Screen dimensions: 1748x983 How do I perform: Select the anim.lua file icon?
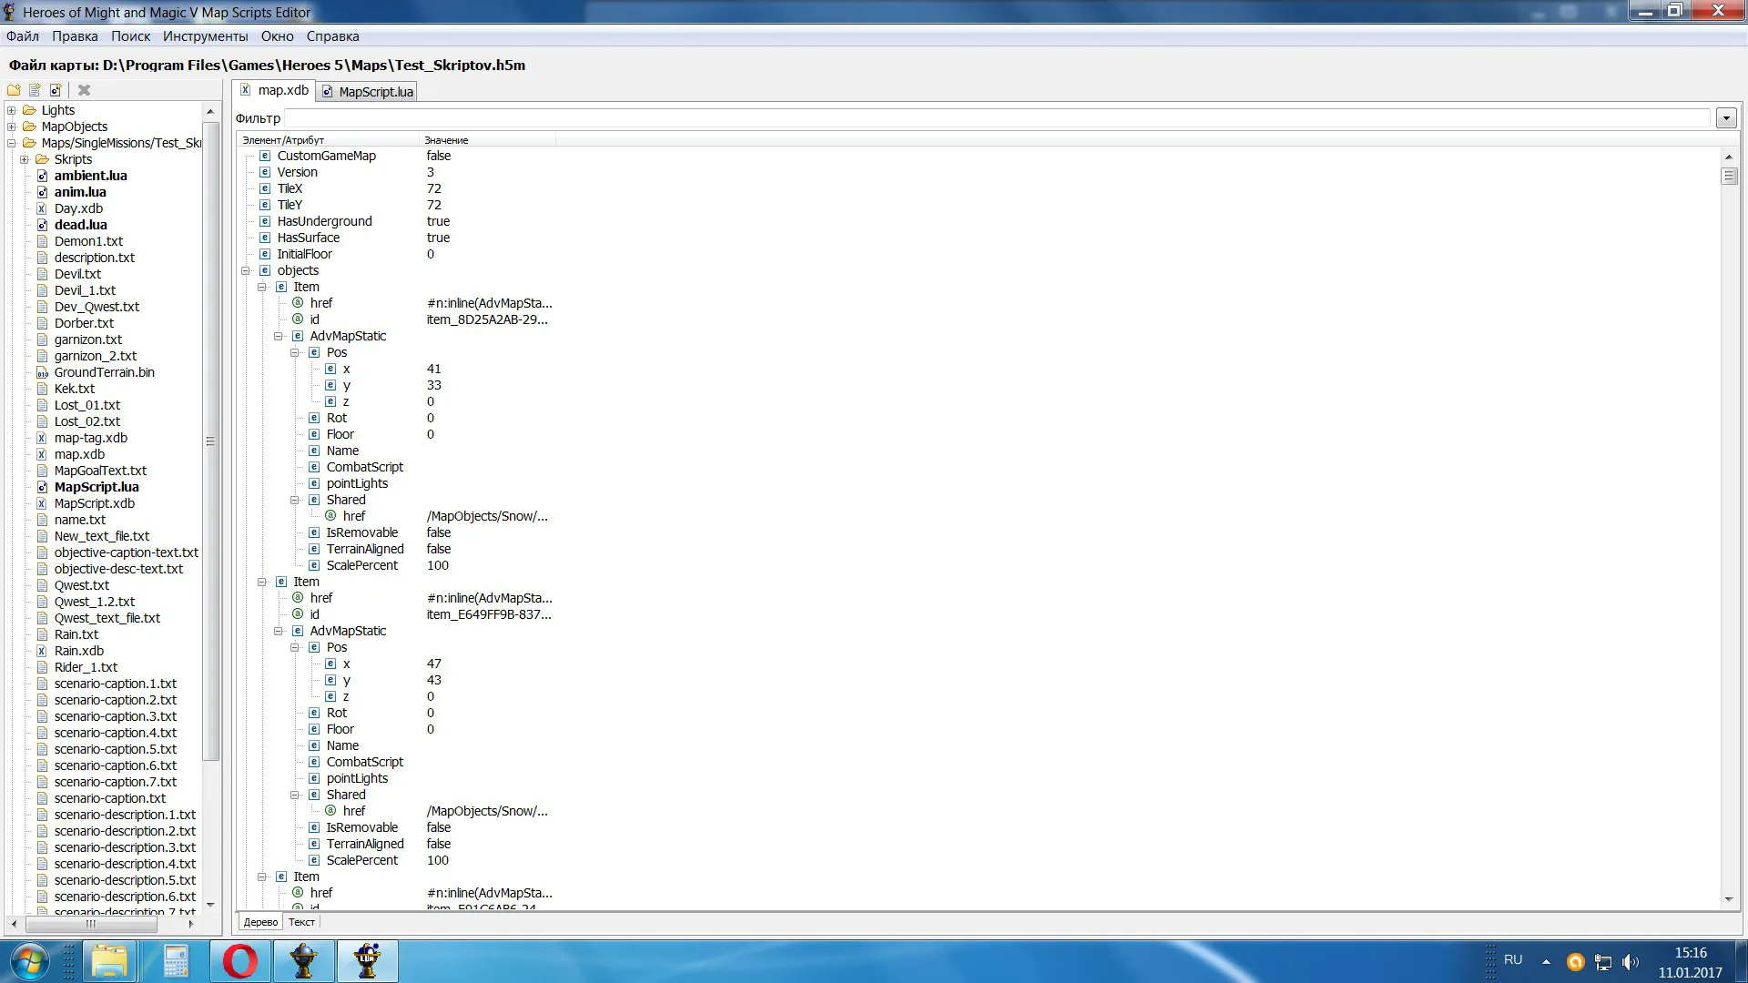(42, 192)
